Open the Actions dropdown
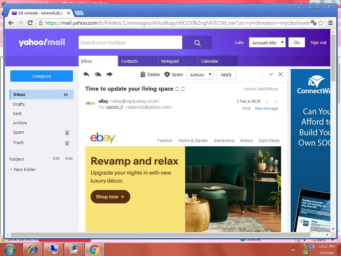 coord(200,74)
